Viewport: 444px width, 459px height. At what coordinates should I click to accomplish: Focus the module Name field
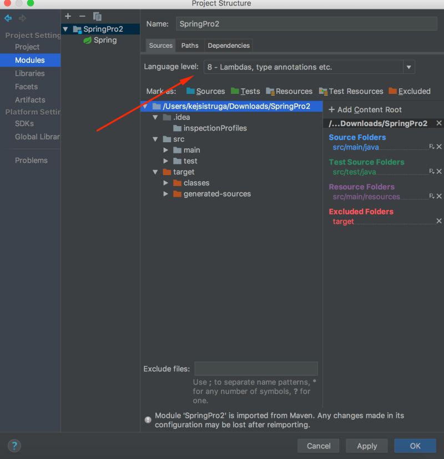(306, 24)
